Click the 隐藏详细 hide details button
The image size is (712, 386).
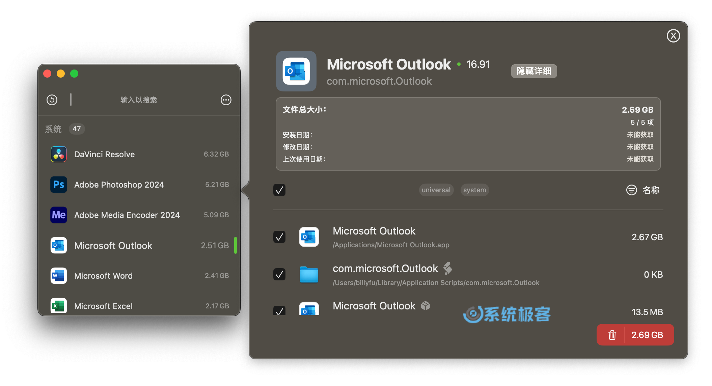tap(534, 71)
